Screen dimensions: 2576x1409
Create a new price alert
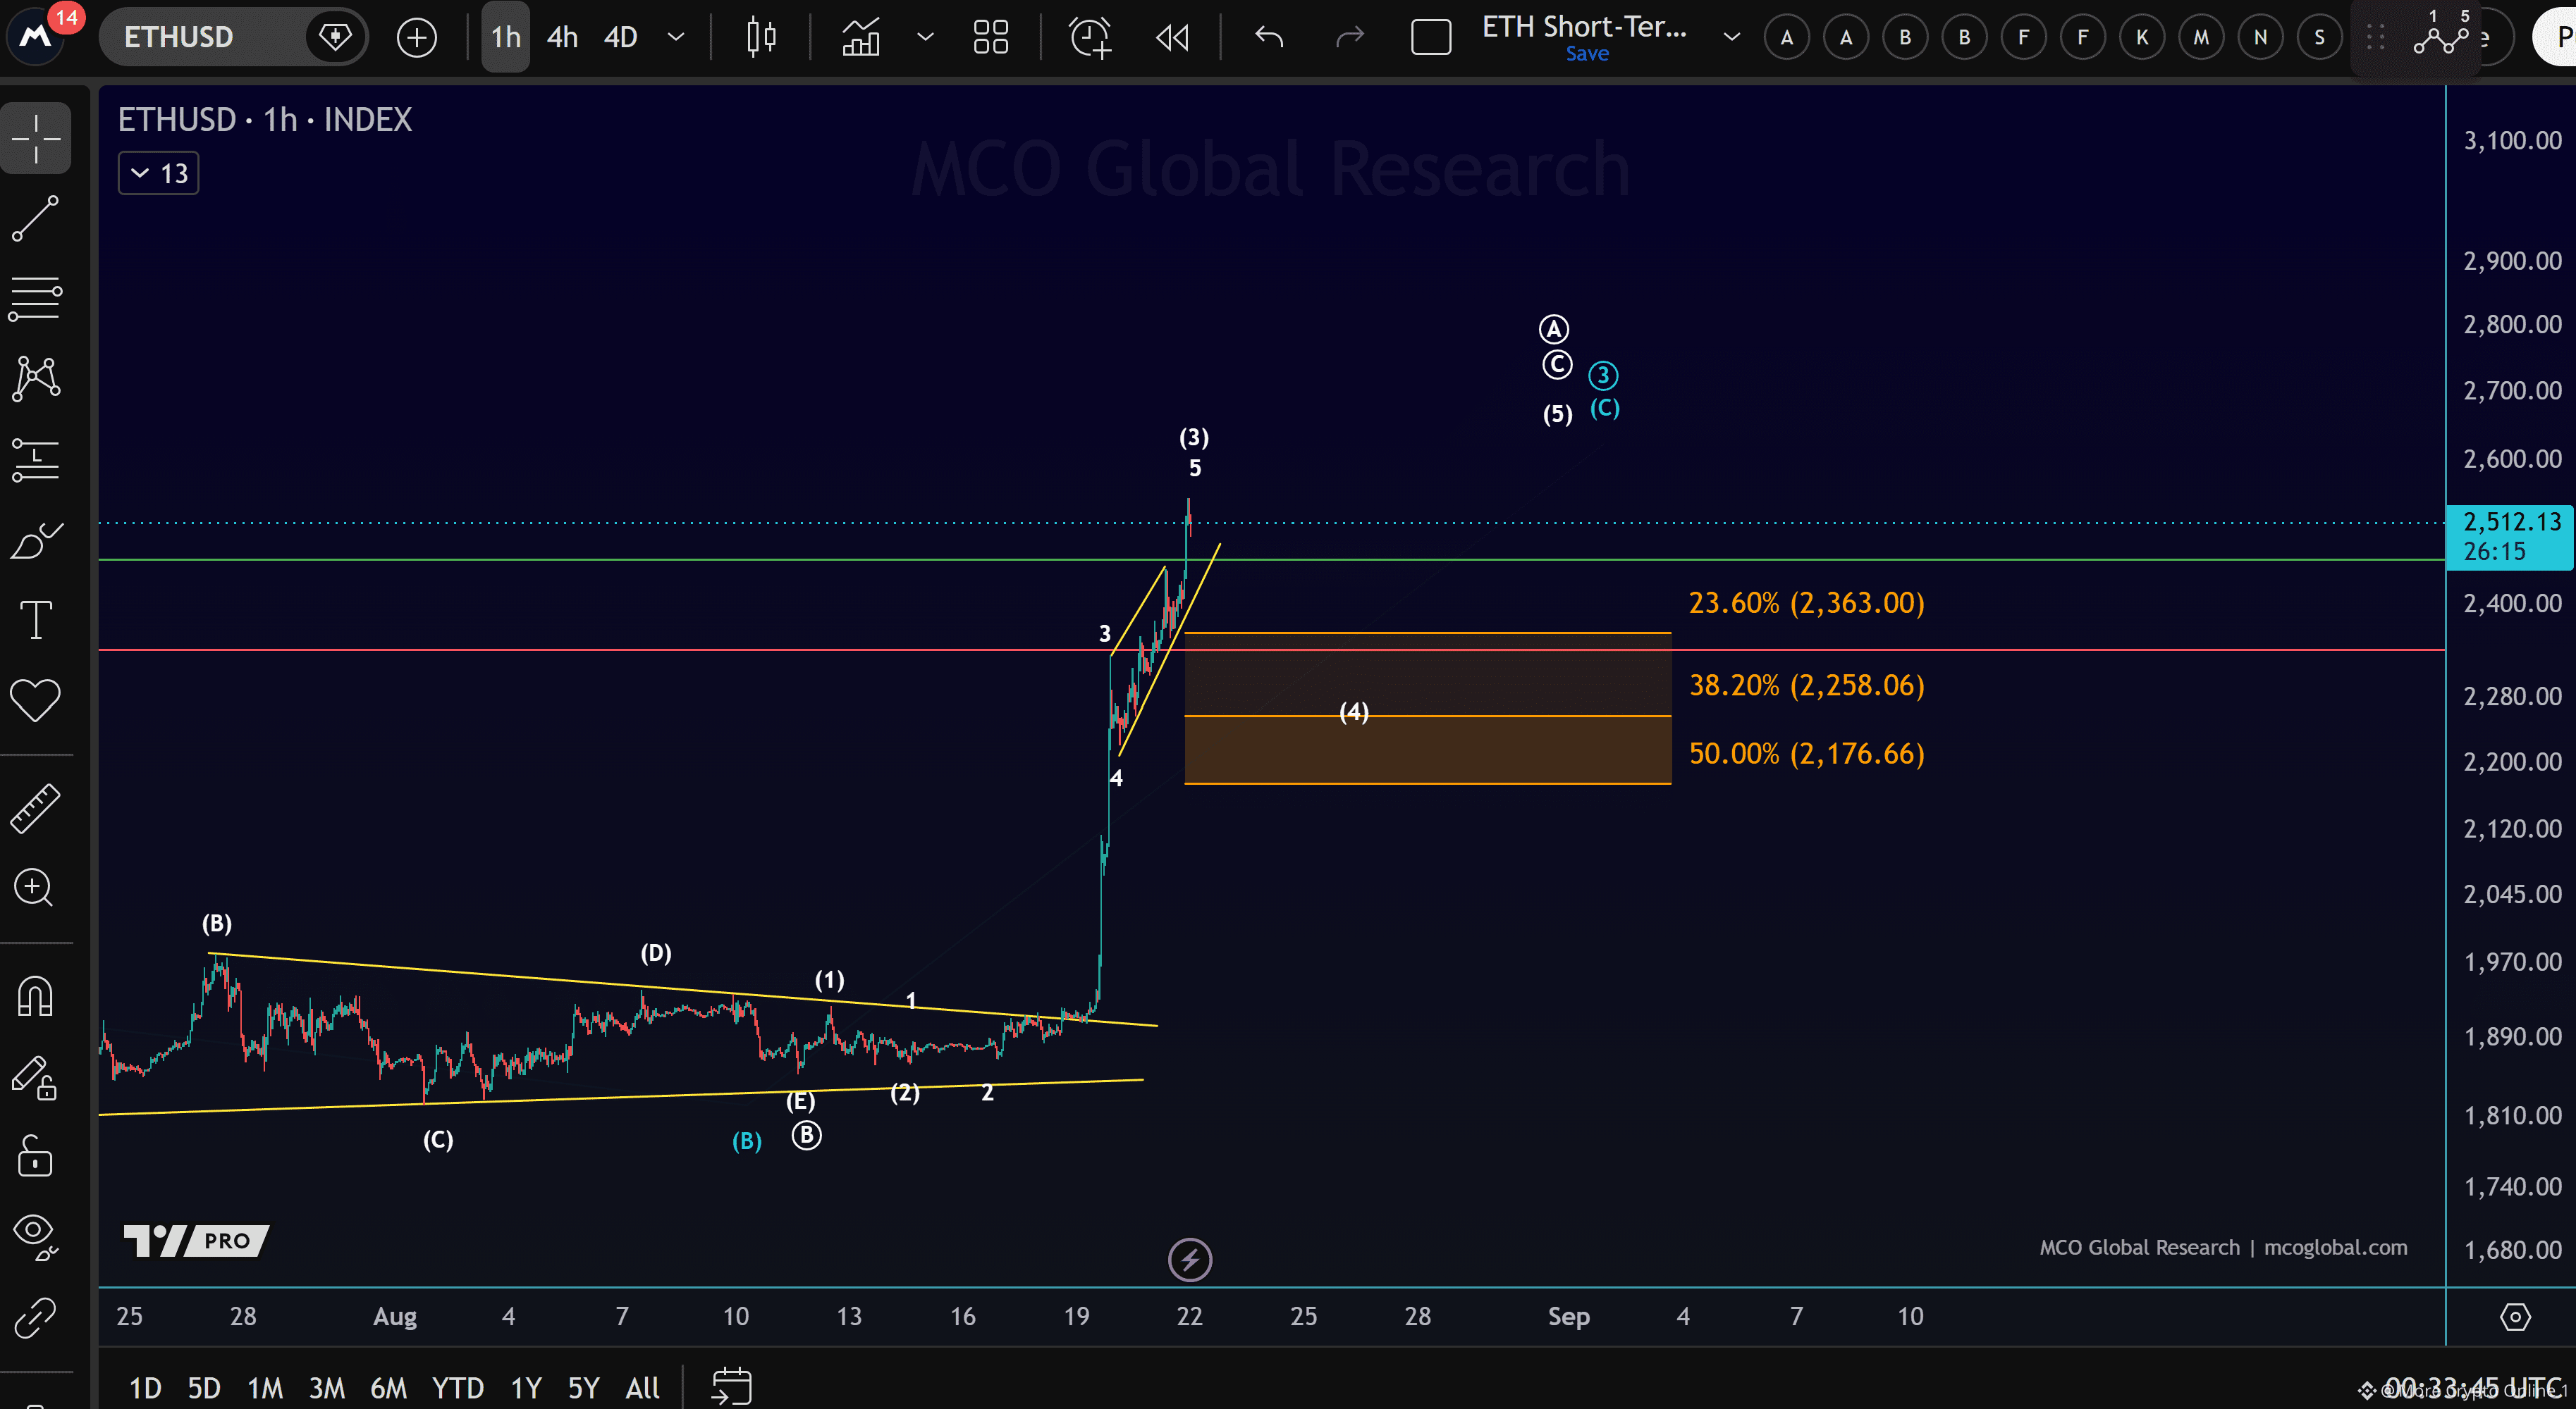pos(1089,38)
